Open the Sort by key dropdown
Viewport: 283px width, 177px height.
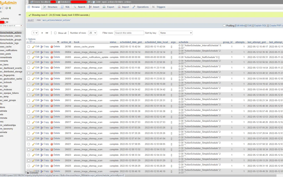pos(176,33)
